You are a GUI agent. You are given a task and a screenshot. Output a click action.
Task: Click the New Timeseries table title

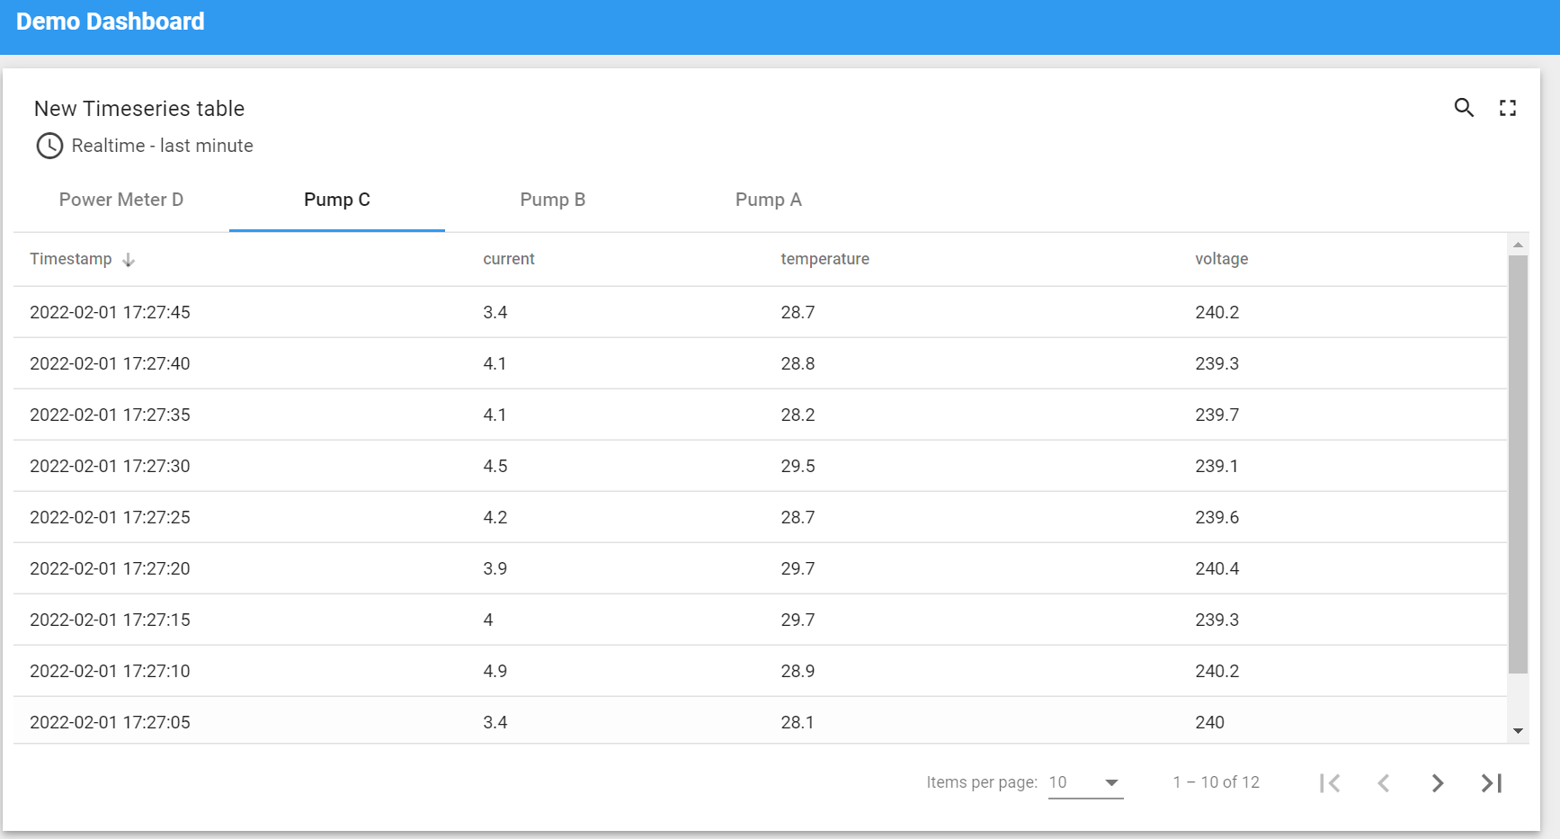pos(138,108)
